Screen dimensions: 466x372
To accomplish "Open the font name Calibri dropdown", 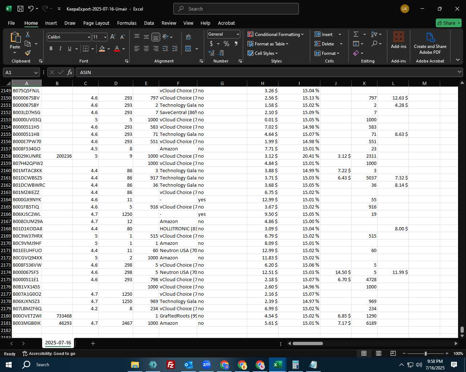I will coord(89,37).
